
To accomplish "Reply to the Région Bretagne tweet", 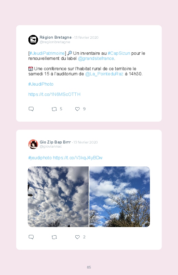I will pyautogui.click(x=31, y=109).
